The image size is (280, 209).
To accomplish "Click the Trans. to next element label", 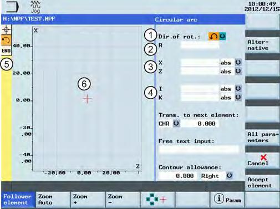I will [x=198, y=115].
